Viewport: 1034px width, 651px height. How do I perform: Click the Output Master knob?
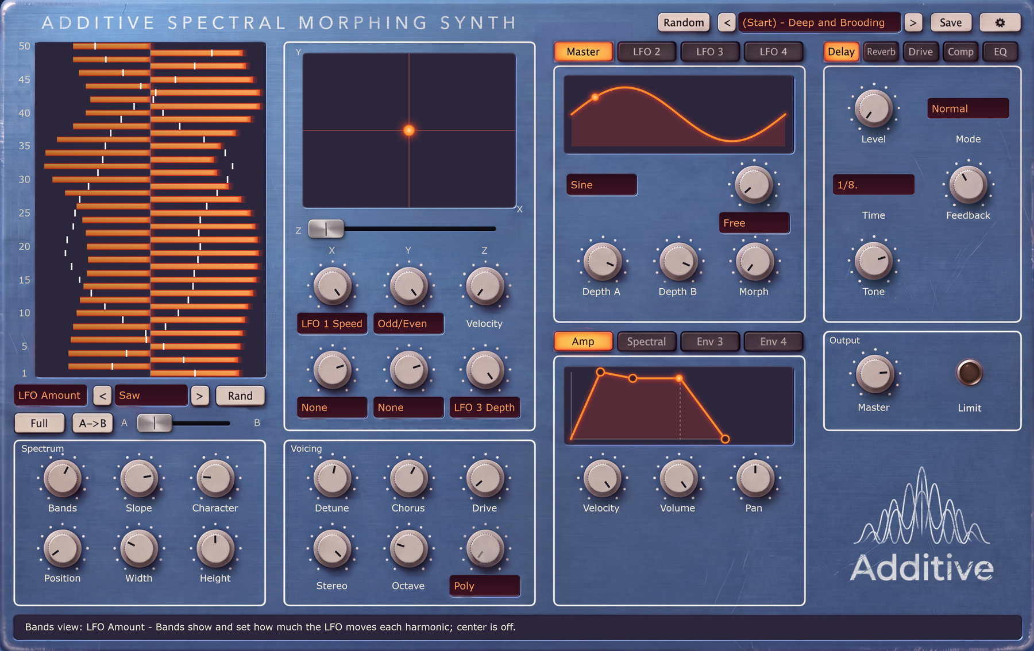[x=874, y=374]
